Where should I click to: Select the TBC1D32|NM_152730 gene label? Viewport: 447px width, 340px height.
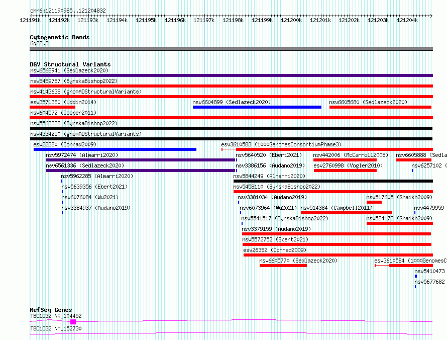56,328
